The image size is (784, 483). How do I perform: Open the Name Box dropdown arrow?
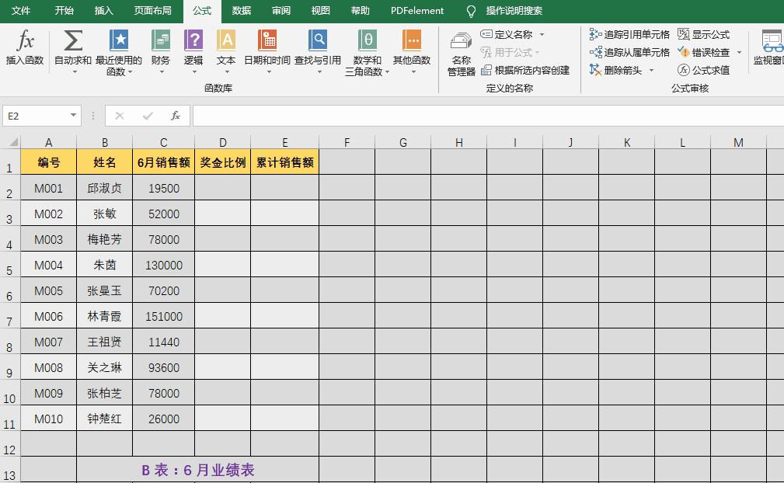[x=73, y=116]
